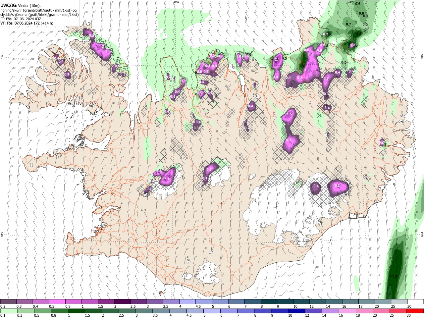Pick the lavender snow swatch between 4 and 4.5
This screenshot has height=318, width=424.
point(187,301)
